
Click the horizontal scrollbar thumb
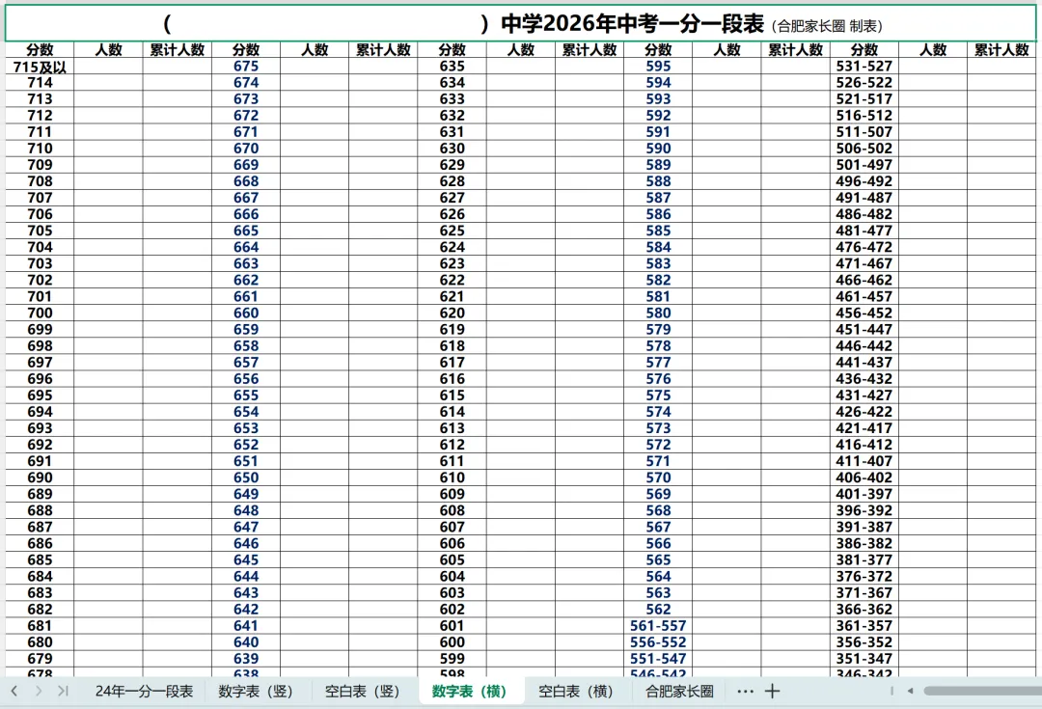coord(982,691)
